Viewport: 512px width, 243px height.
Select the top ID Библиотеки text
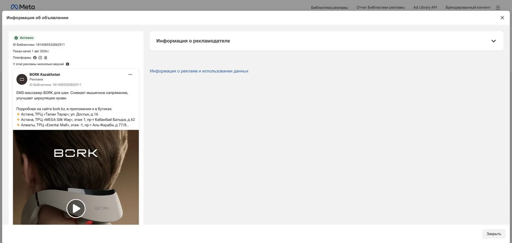[39, 45]
